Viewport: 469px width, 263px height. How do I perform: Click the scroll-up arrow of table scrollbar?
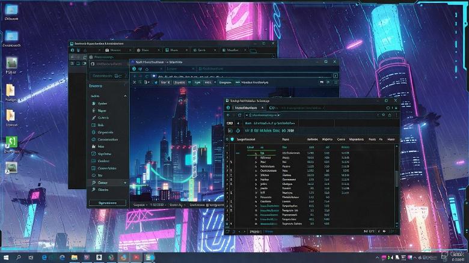pos(397,147)
